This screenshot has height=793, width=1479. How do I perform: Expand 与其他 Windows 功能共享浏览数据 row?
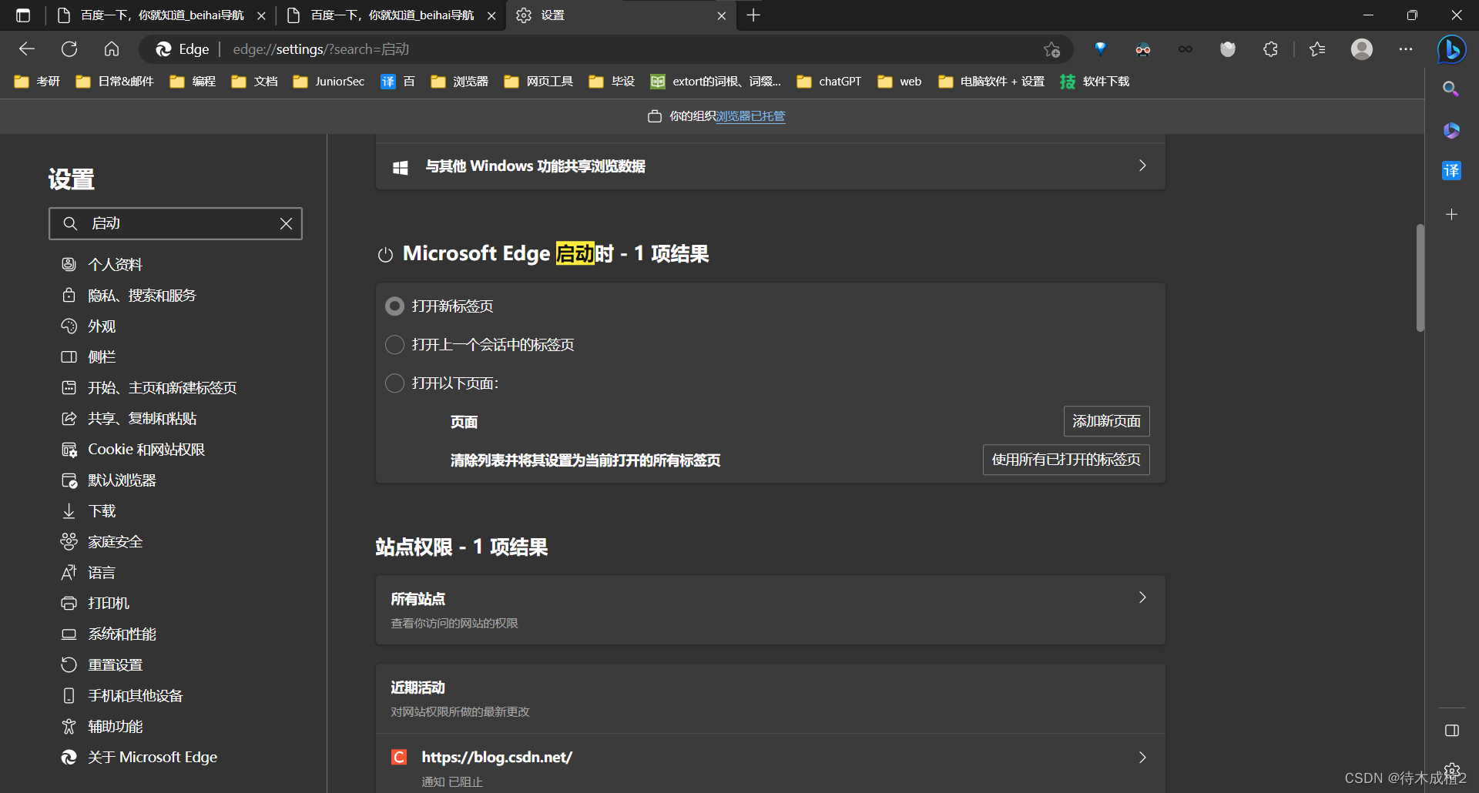[x=770, y=166]
